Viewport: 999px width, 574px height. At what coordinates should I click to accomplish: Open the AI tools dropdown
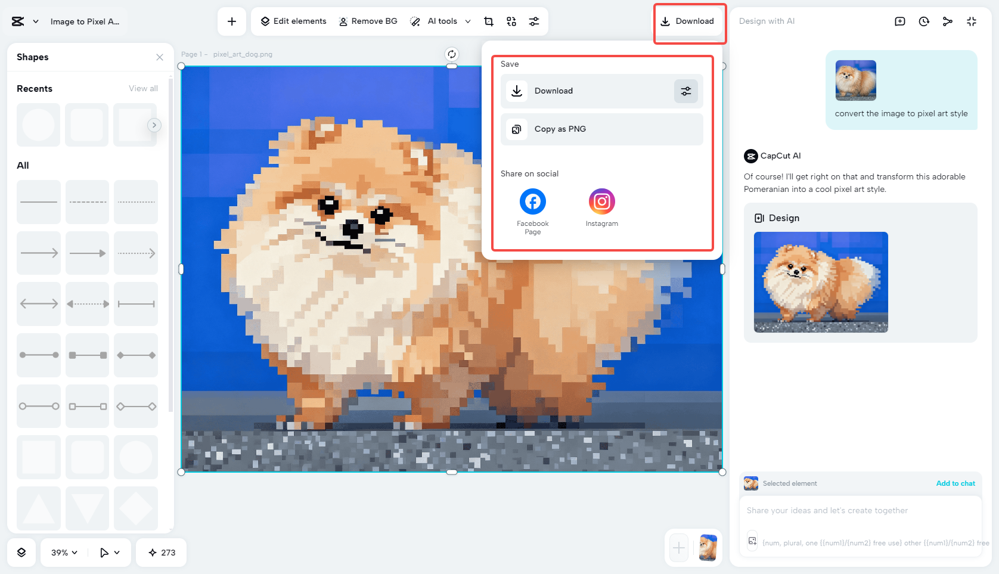click(x=440, y=21)
